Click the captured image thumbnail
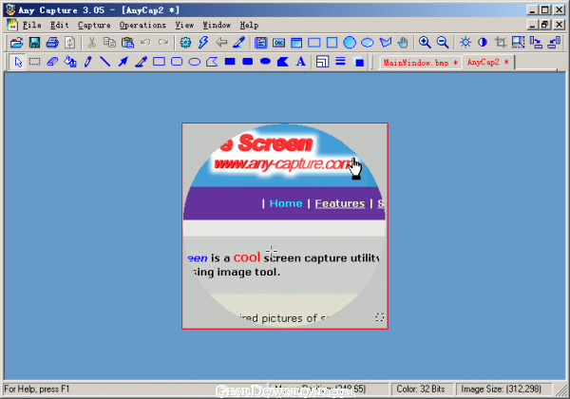This screenshot has height=399, width=570. click(x=285, y=226)
